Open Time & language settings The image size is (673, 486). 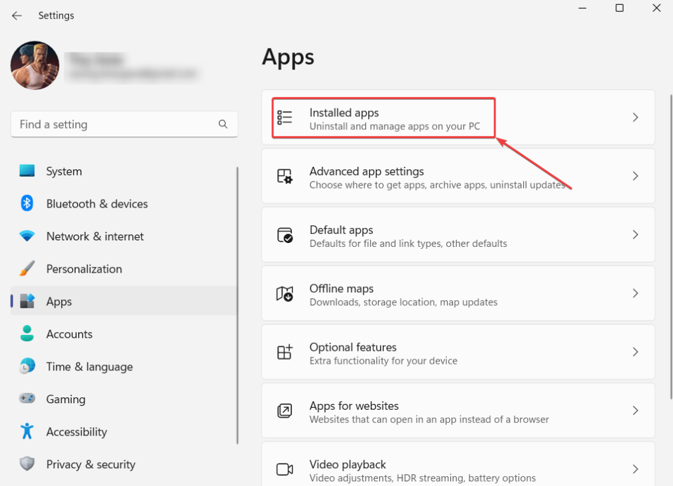click(124, 366)
